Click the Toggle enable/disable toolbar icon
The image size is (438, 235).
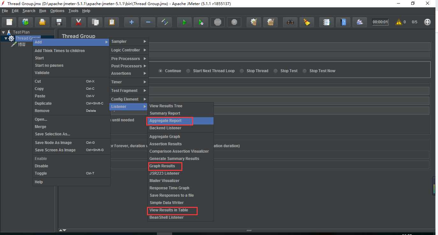[164, 22]
